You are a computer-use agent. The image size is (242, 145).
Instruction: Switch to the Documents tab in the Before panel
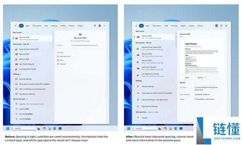click(x=37, y=26)
